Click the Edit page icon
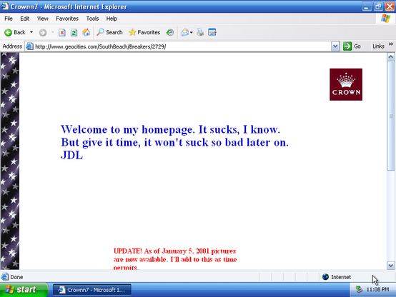 [x=212, y=32]
